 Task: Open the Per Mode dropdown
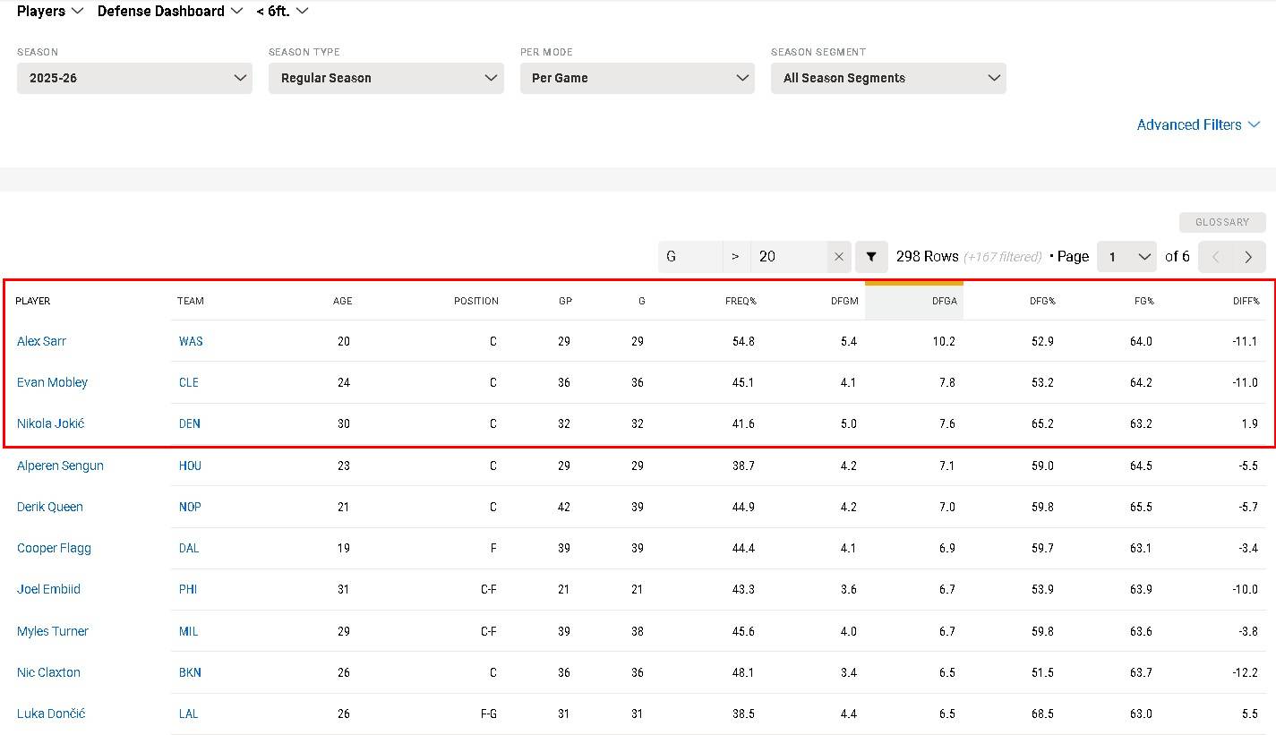637,78
